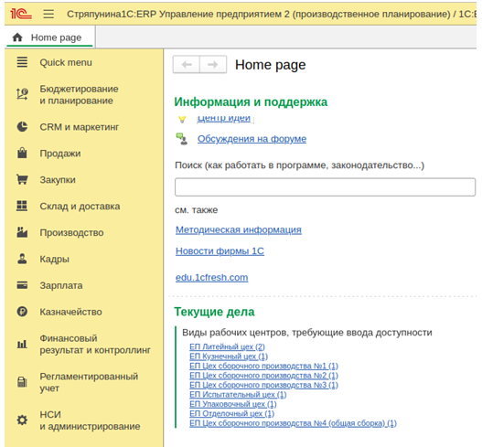Open Закупки cart icon
This screenshot has width=482, height=447.
[x=22, y=179]
